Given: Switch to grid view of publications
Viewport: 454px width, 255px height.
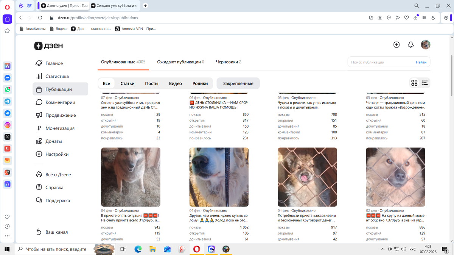Looking at the screenshot, I should [414, 83].
